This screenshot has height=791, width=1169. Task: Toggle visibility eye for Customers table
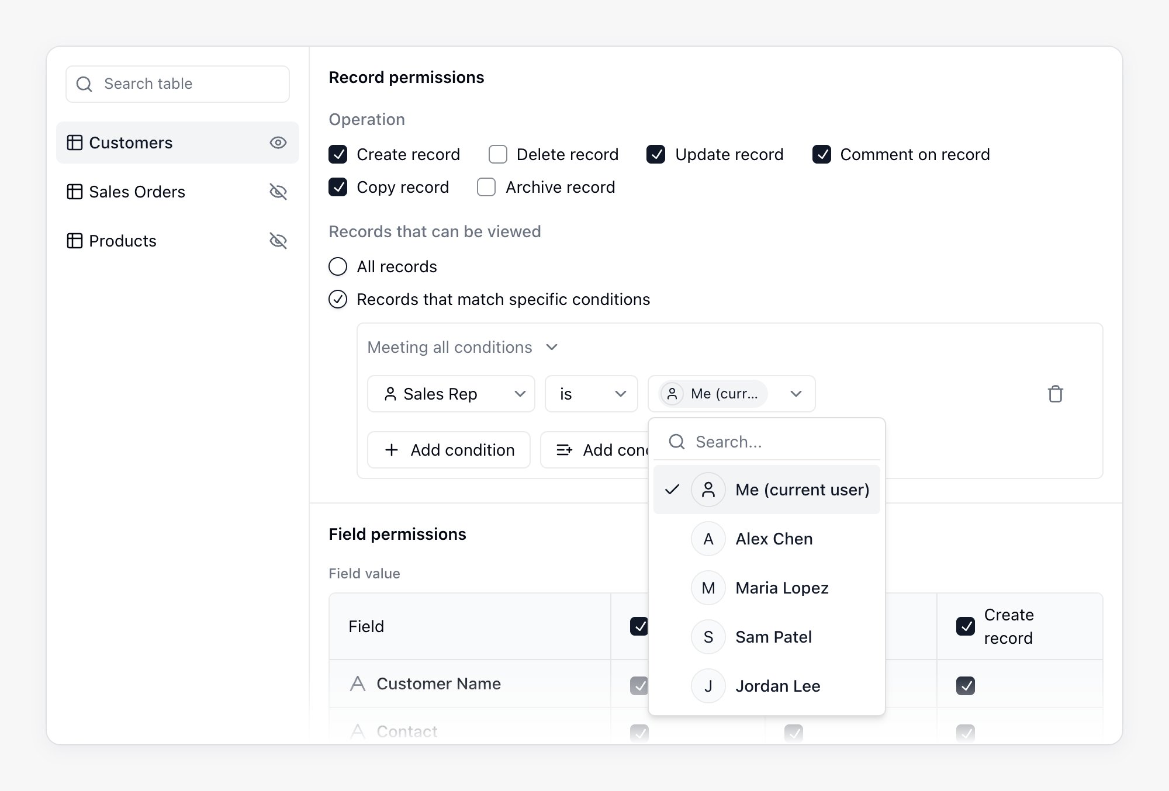[278, 143]
